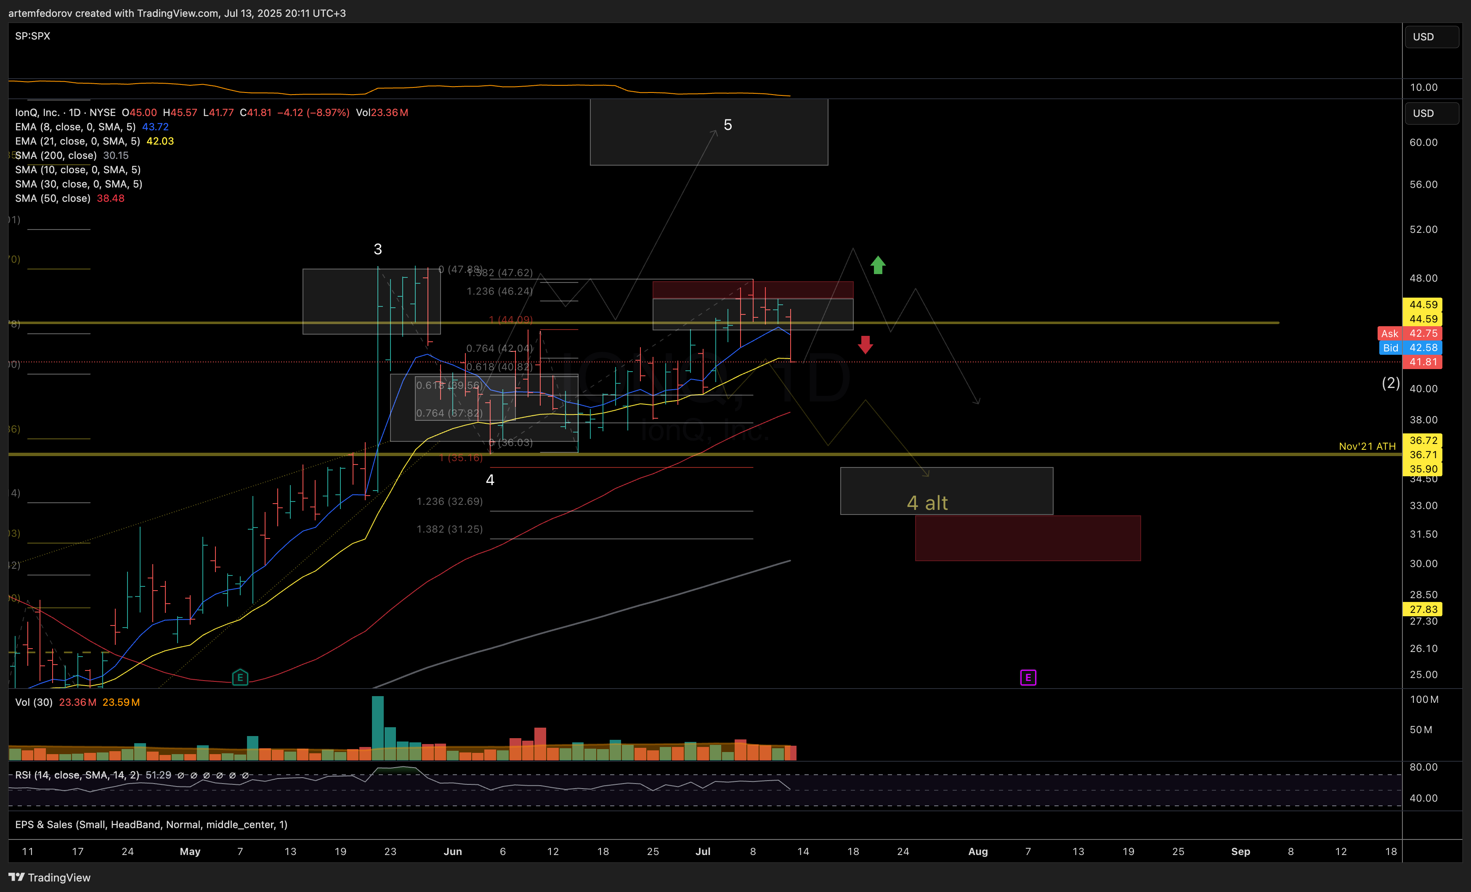Click the 100 M volume axis label
This screenshot has height=892, width=1471.
point(1424,699)
